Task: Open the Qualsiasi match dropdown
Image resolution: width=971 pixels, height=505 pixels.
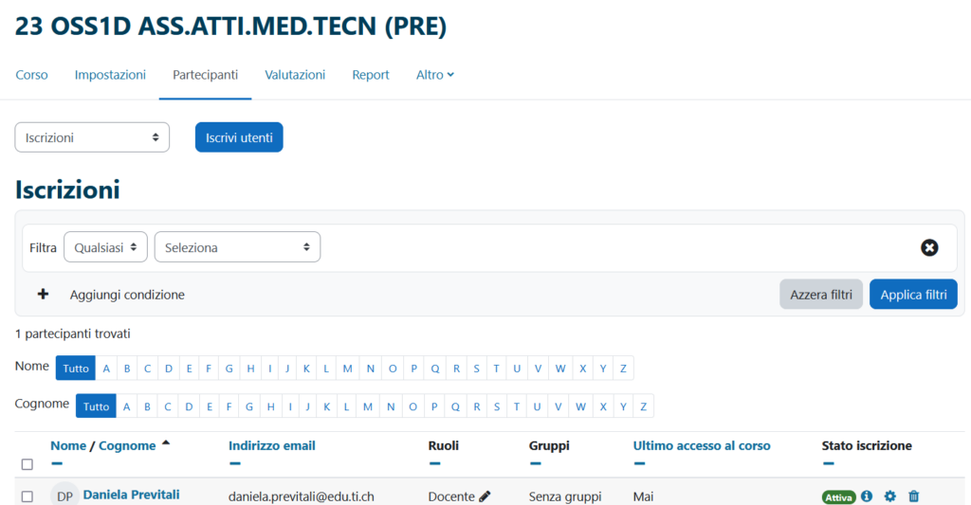Action: click(x=105, y=247)
